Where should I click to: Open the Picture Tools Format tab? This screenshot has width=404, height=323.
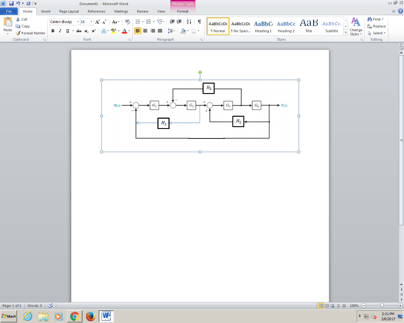pyautogui.click(x=182, y=11)
